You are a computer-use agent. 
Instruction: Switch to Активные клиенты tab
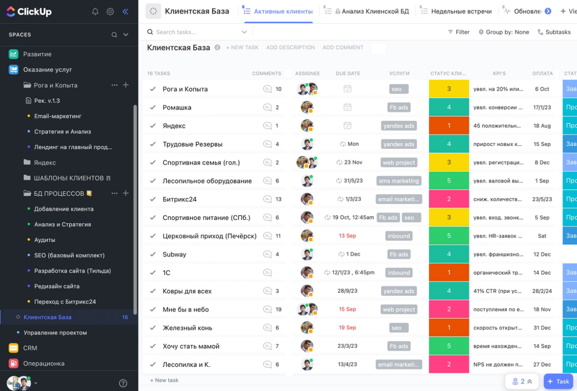[279, 11]
